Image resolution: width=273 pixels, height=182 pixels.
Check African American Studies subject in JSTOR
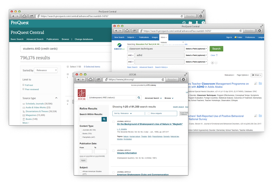(x=81, y=172)
